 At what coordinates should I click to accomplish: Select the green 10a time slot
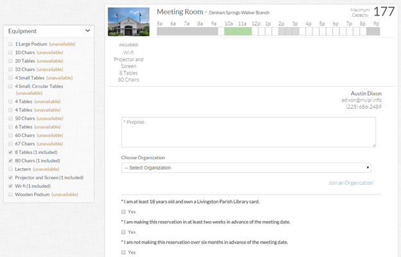(x=228, y=31)
